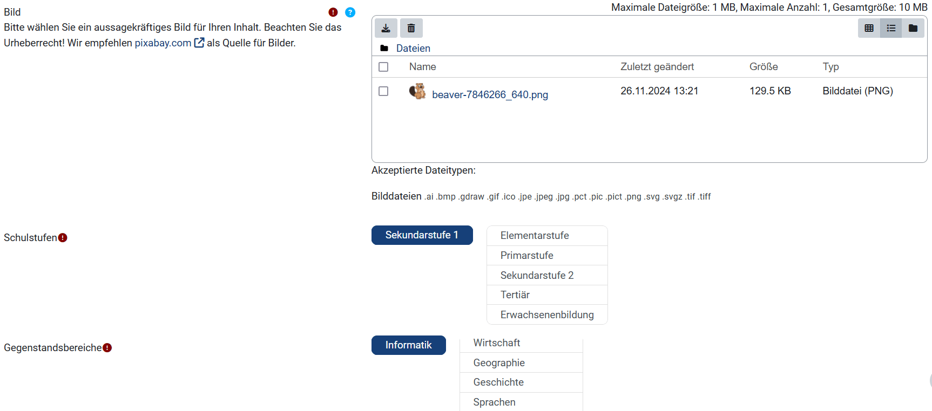Remove the selected Informatik tag

[x=408, y=345]
